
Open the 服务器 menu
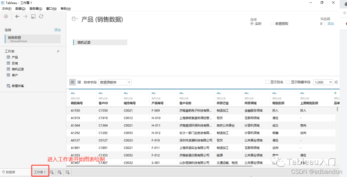[36, 9]
